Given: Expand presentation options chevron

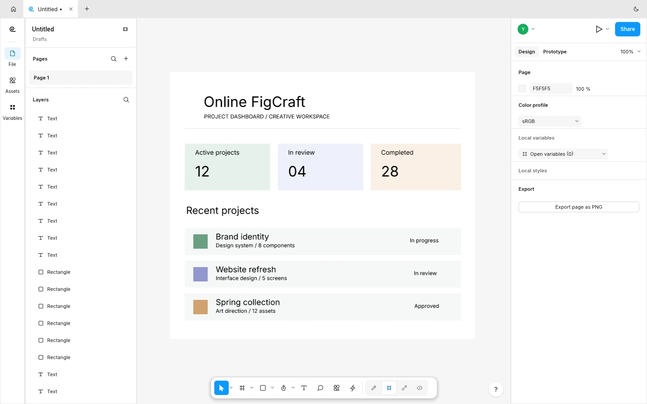Looking at the screenshot, I should coord(607,29).
